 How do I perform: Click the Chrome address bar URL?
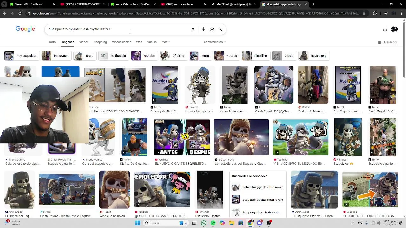[x=196, y=13]
